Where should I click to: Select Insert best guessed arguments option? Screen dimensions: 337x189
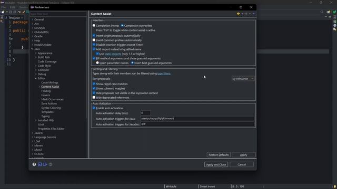tap(132, 63)
